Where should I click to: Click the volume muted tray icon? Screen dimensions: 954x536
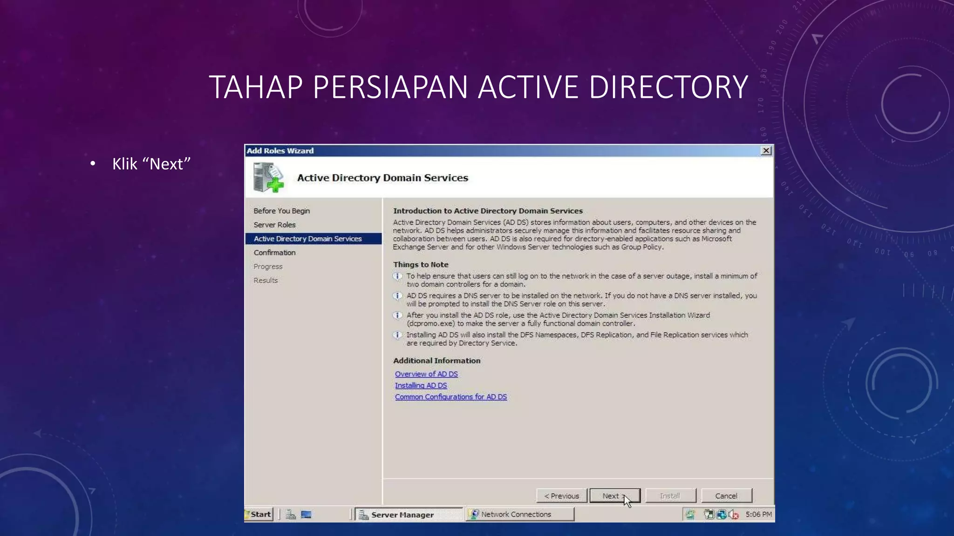(734, 515)
